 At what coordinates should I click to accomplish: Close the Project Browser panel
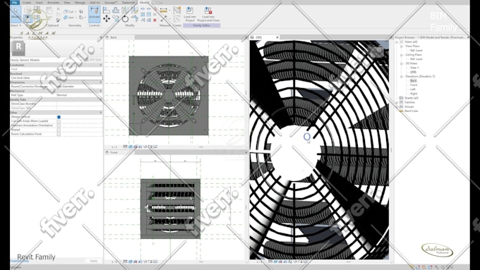pos(468,37)
